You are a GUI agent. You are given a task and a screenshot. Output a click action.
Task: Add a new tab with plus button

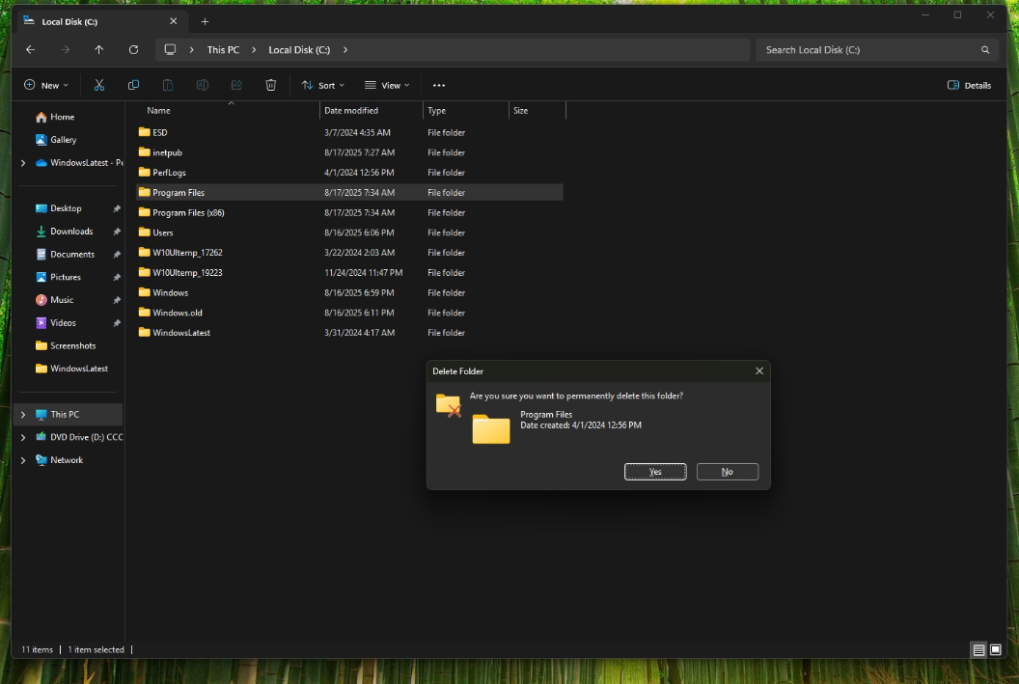point(205,21)
